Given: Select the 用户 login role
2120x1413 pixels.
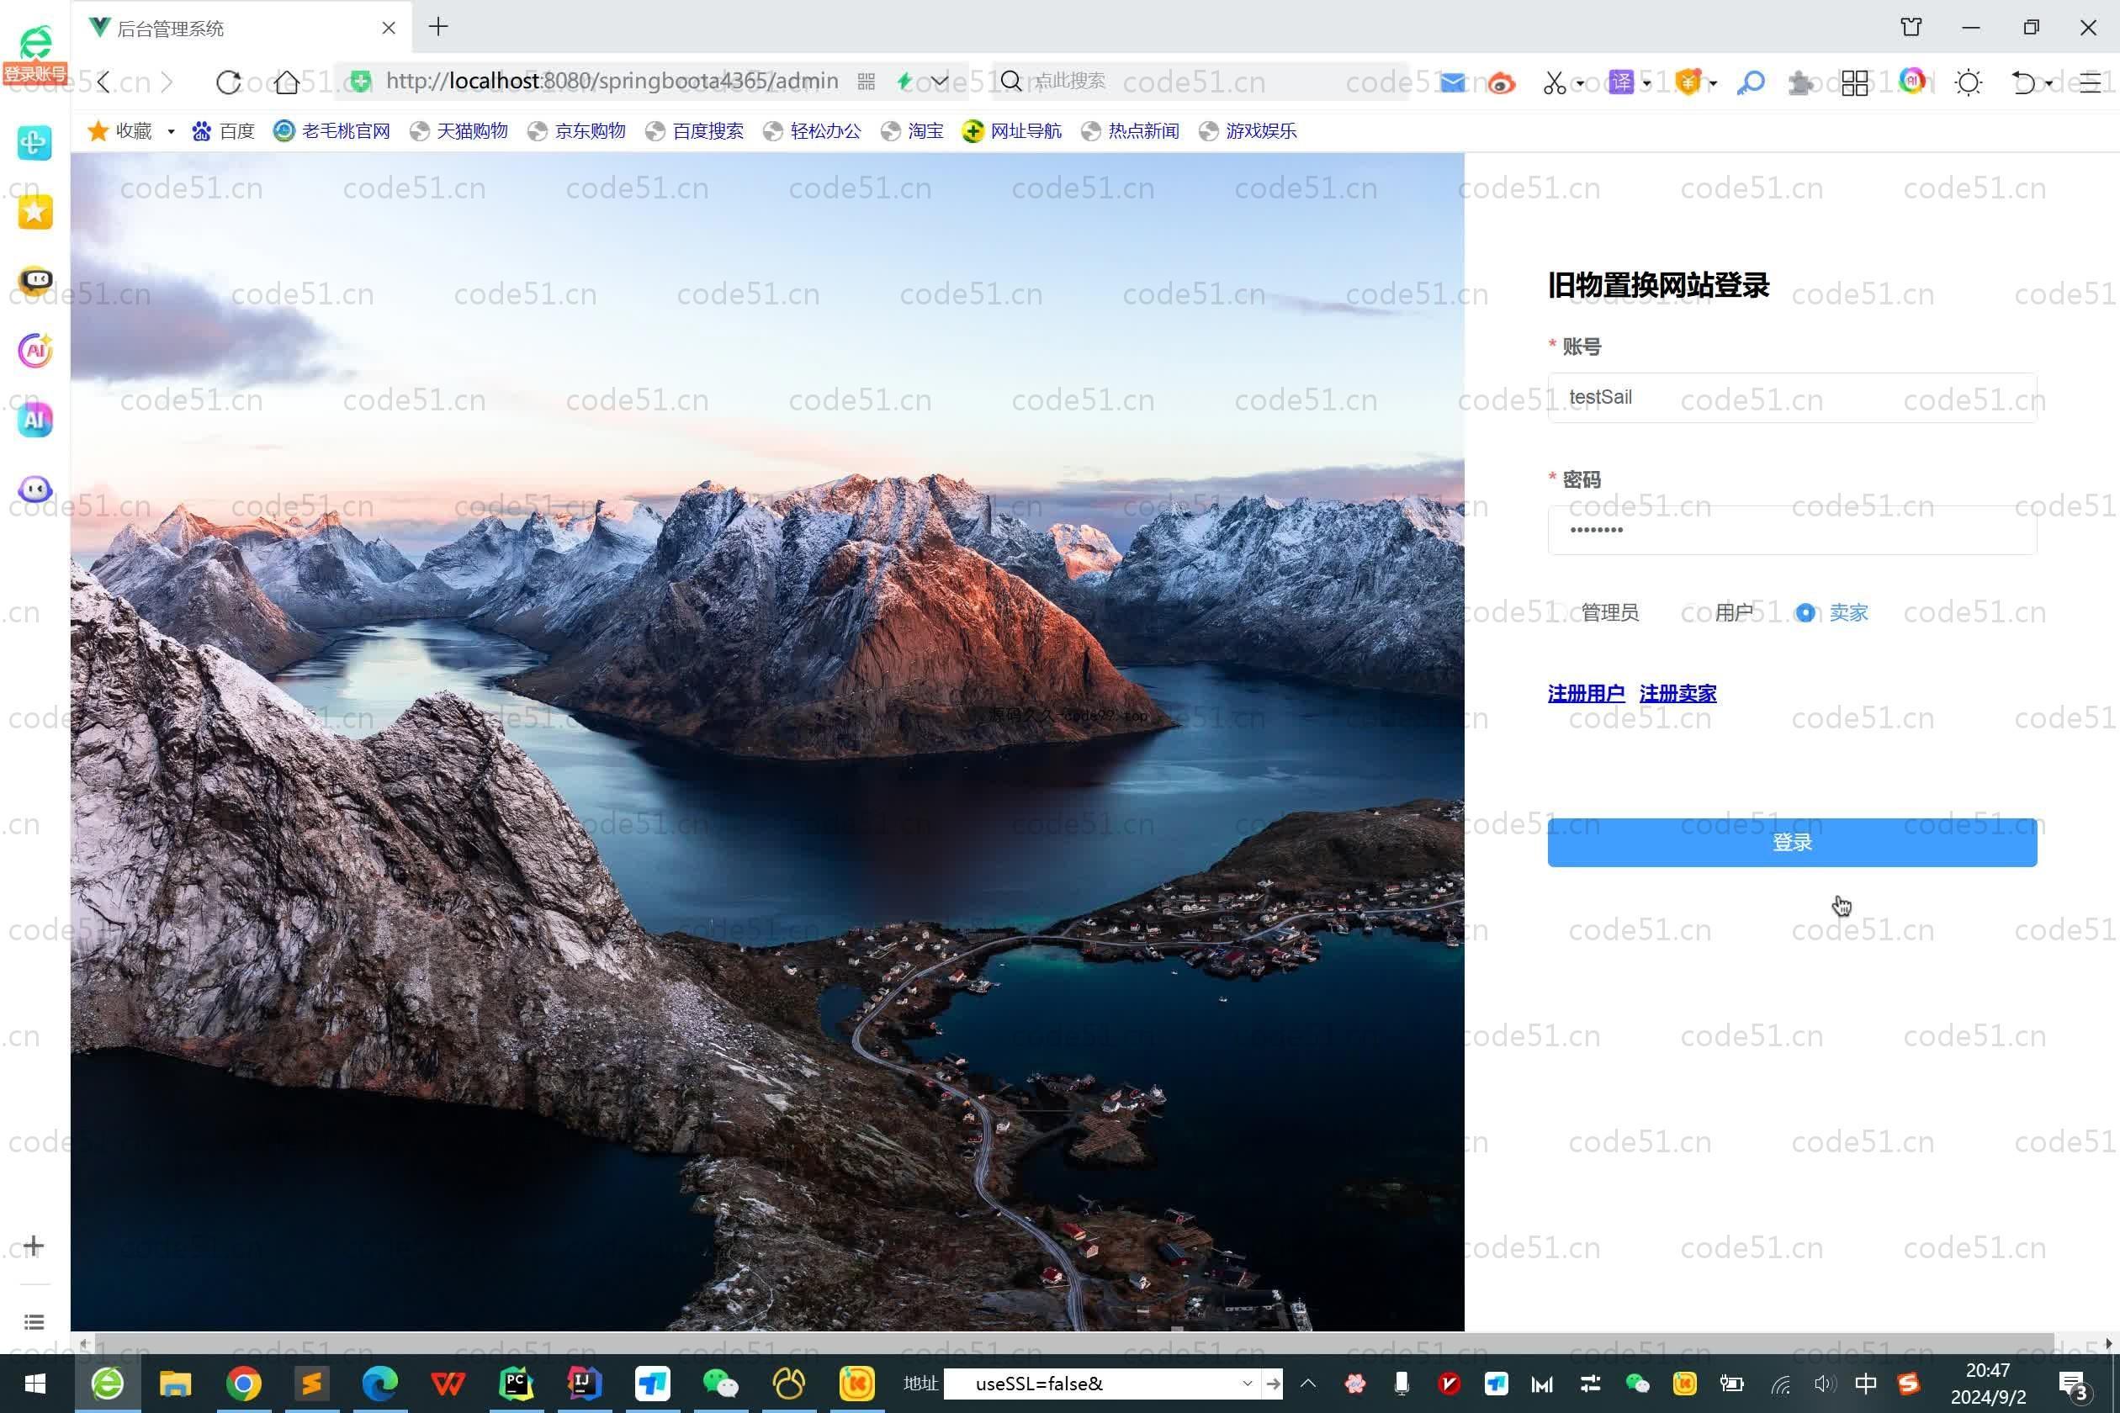Looking at the screenshot, I should (1720, 613).
